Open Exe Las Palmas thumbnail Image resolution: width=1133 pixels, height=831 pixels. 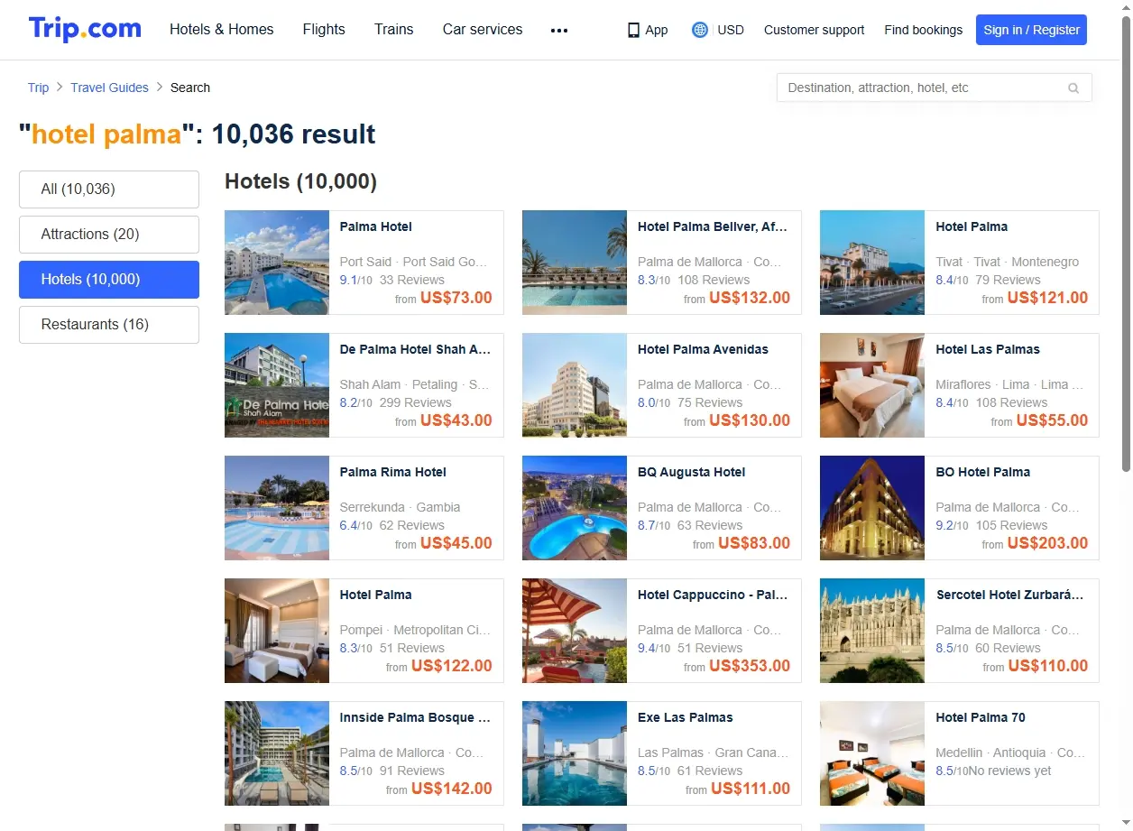575,753
